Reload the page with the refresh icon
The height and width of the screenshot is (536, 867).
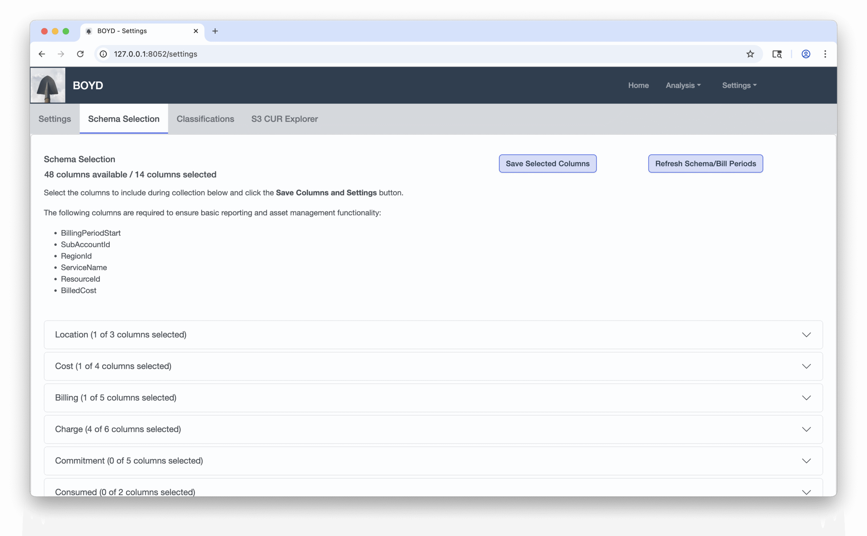pos(80,54)
